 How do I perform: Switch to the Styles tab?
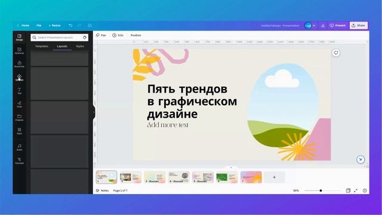[x=80, y=46]
